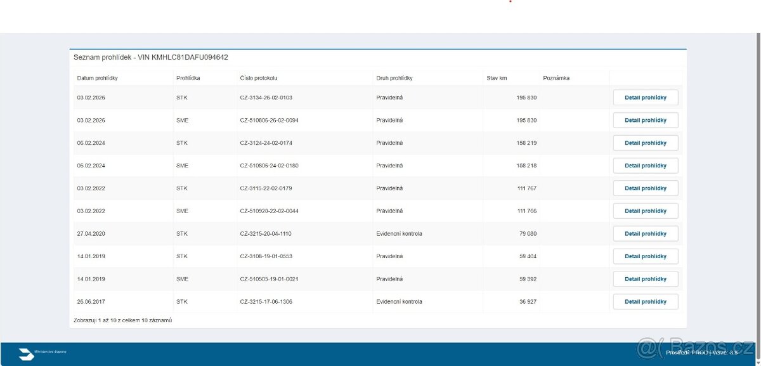Open Detail prohlídky for protocol CZ-3115-22-02-0179

point(646,188)
